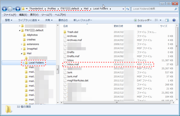Screen dimensions: 180x116
Task: Click the 書き込む button
Action: point(63,20)
